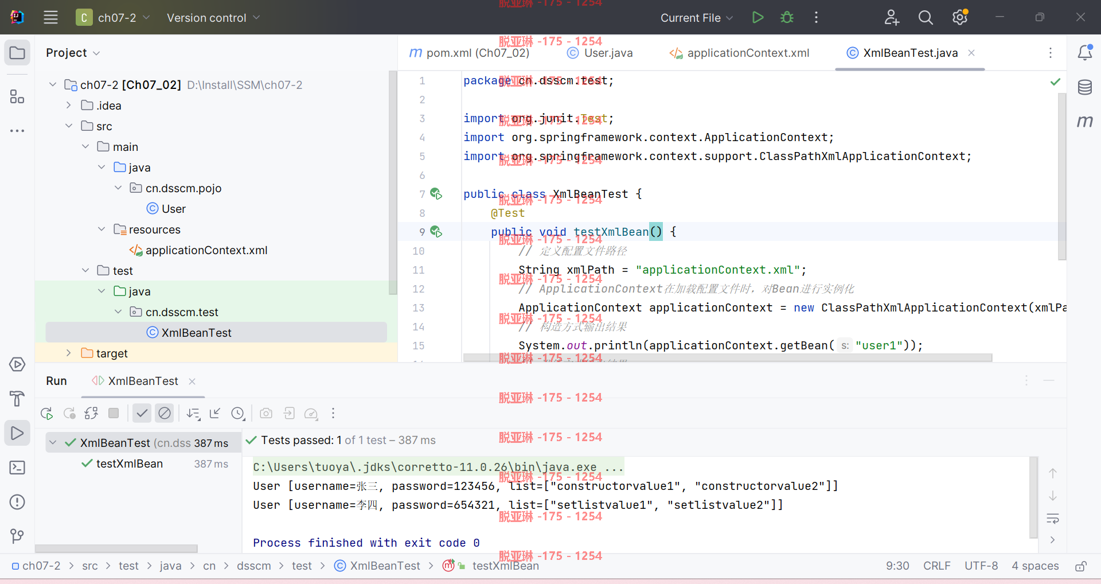The height and width of the screenshot is (584, 1101).
Task: Open the Terminal tool window
Action: point(17,468)
